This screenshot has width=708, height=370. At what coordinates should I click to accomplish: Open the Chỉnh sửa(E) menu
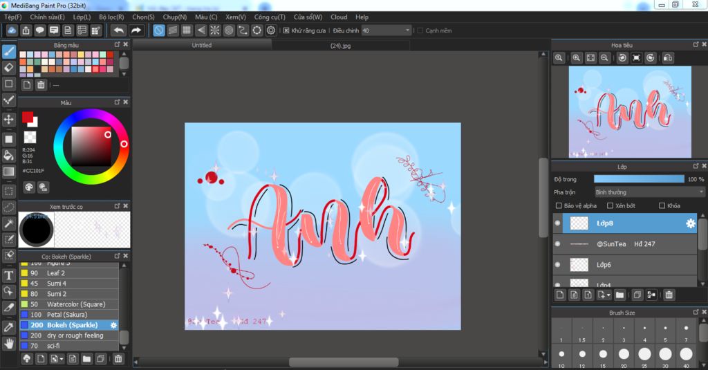click(48, 17)
